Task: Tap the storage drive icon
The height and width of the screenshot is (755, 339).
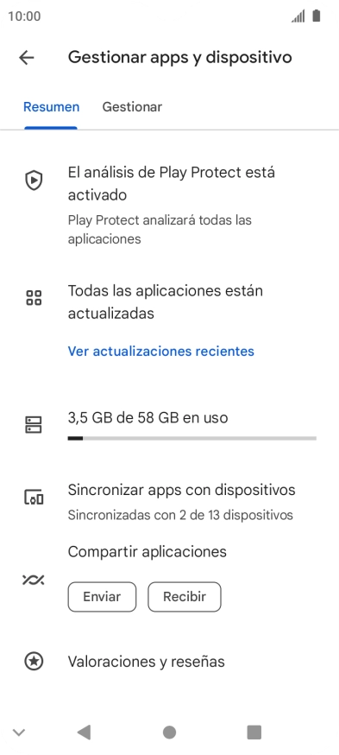Action: (x=34, y=425)
